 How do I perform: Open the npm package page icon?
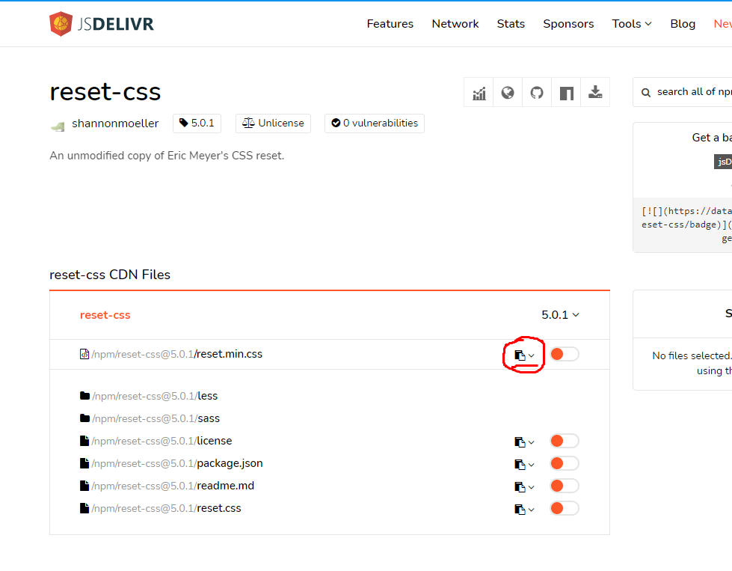click(566, 93)
